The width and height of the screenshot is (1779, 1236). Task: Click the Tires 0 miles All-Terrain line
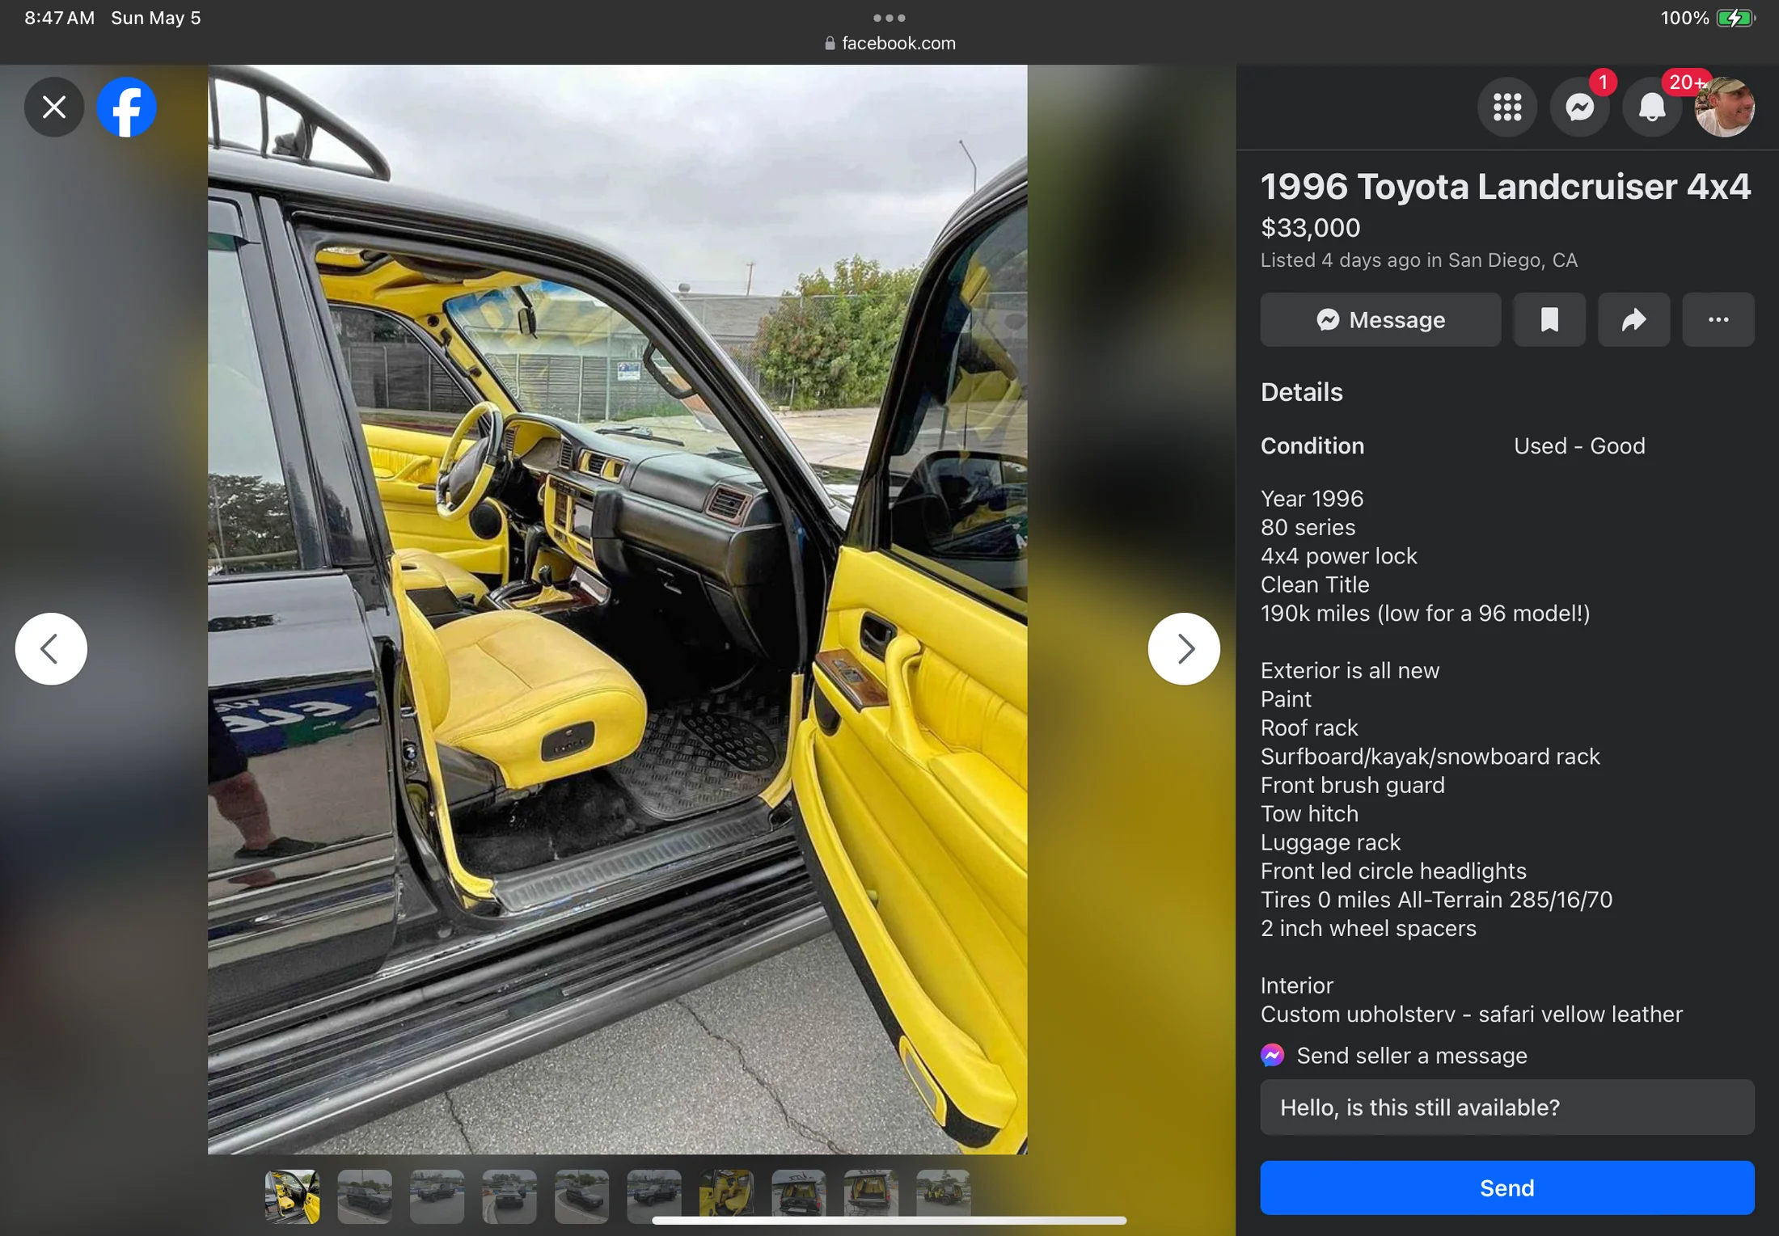coord(1436,900)
